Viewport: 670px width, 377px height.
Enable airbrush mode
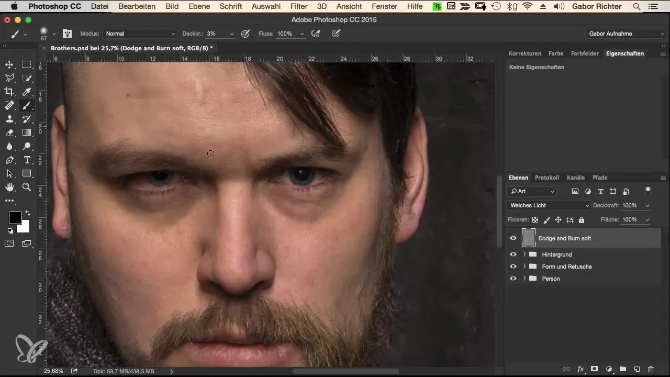point(315,34)
